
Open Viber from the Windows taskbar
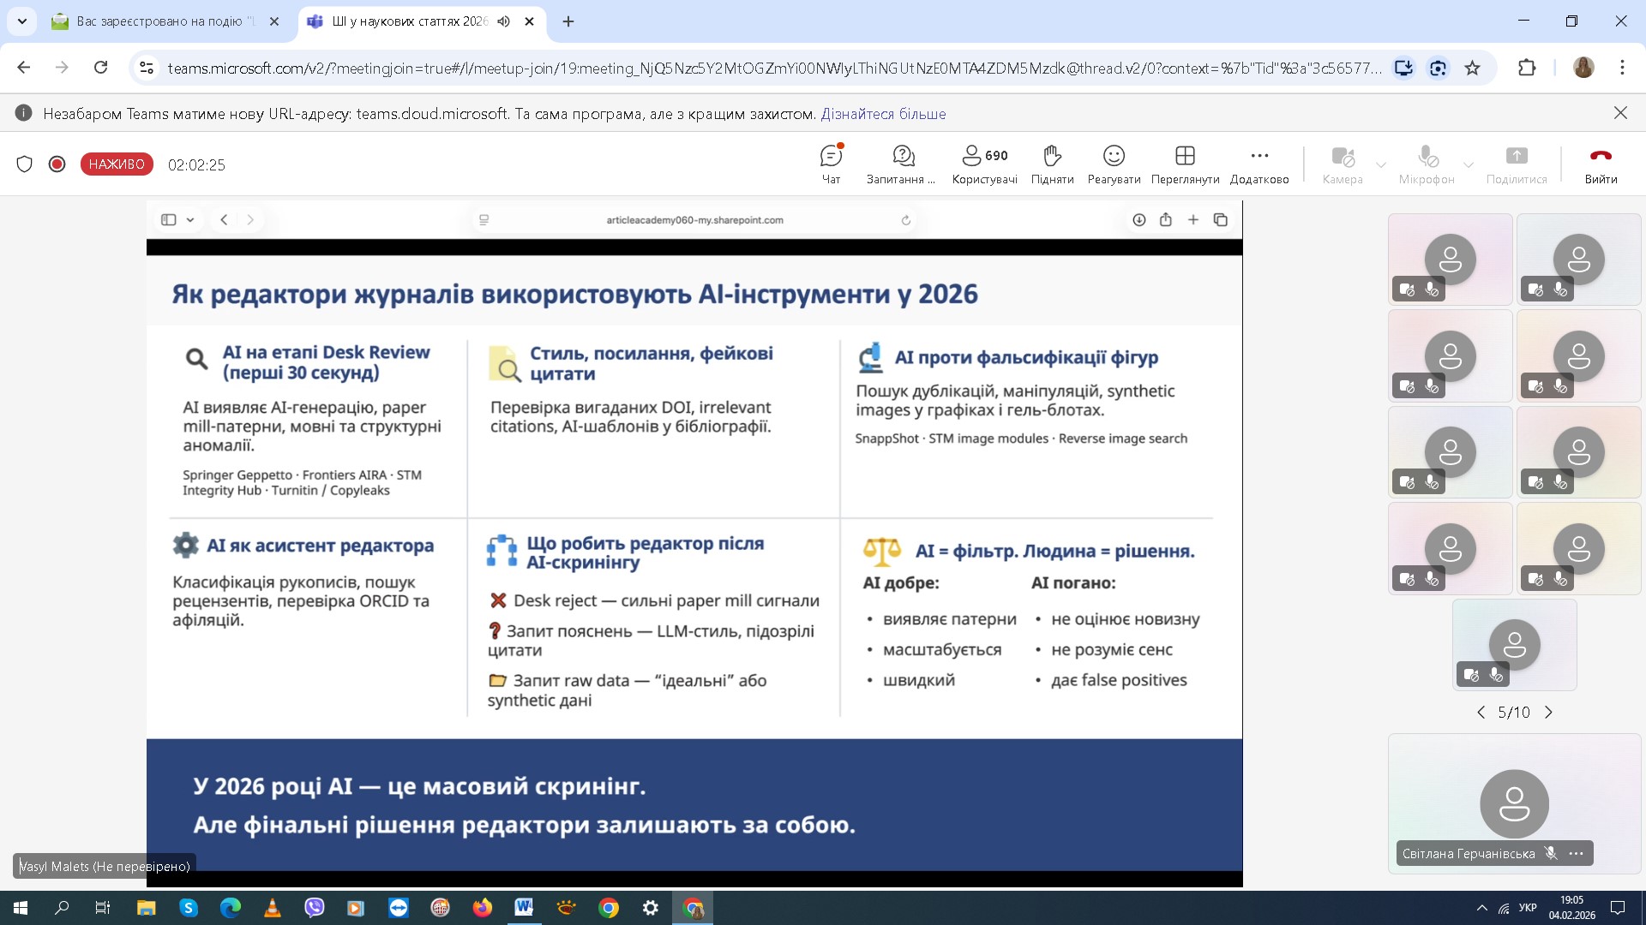click(314, 908)
